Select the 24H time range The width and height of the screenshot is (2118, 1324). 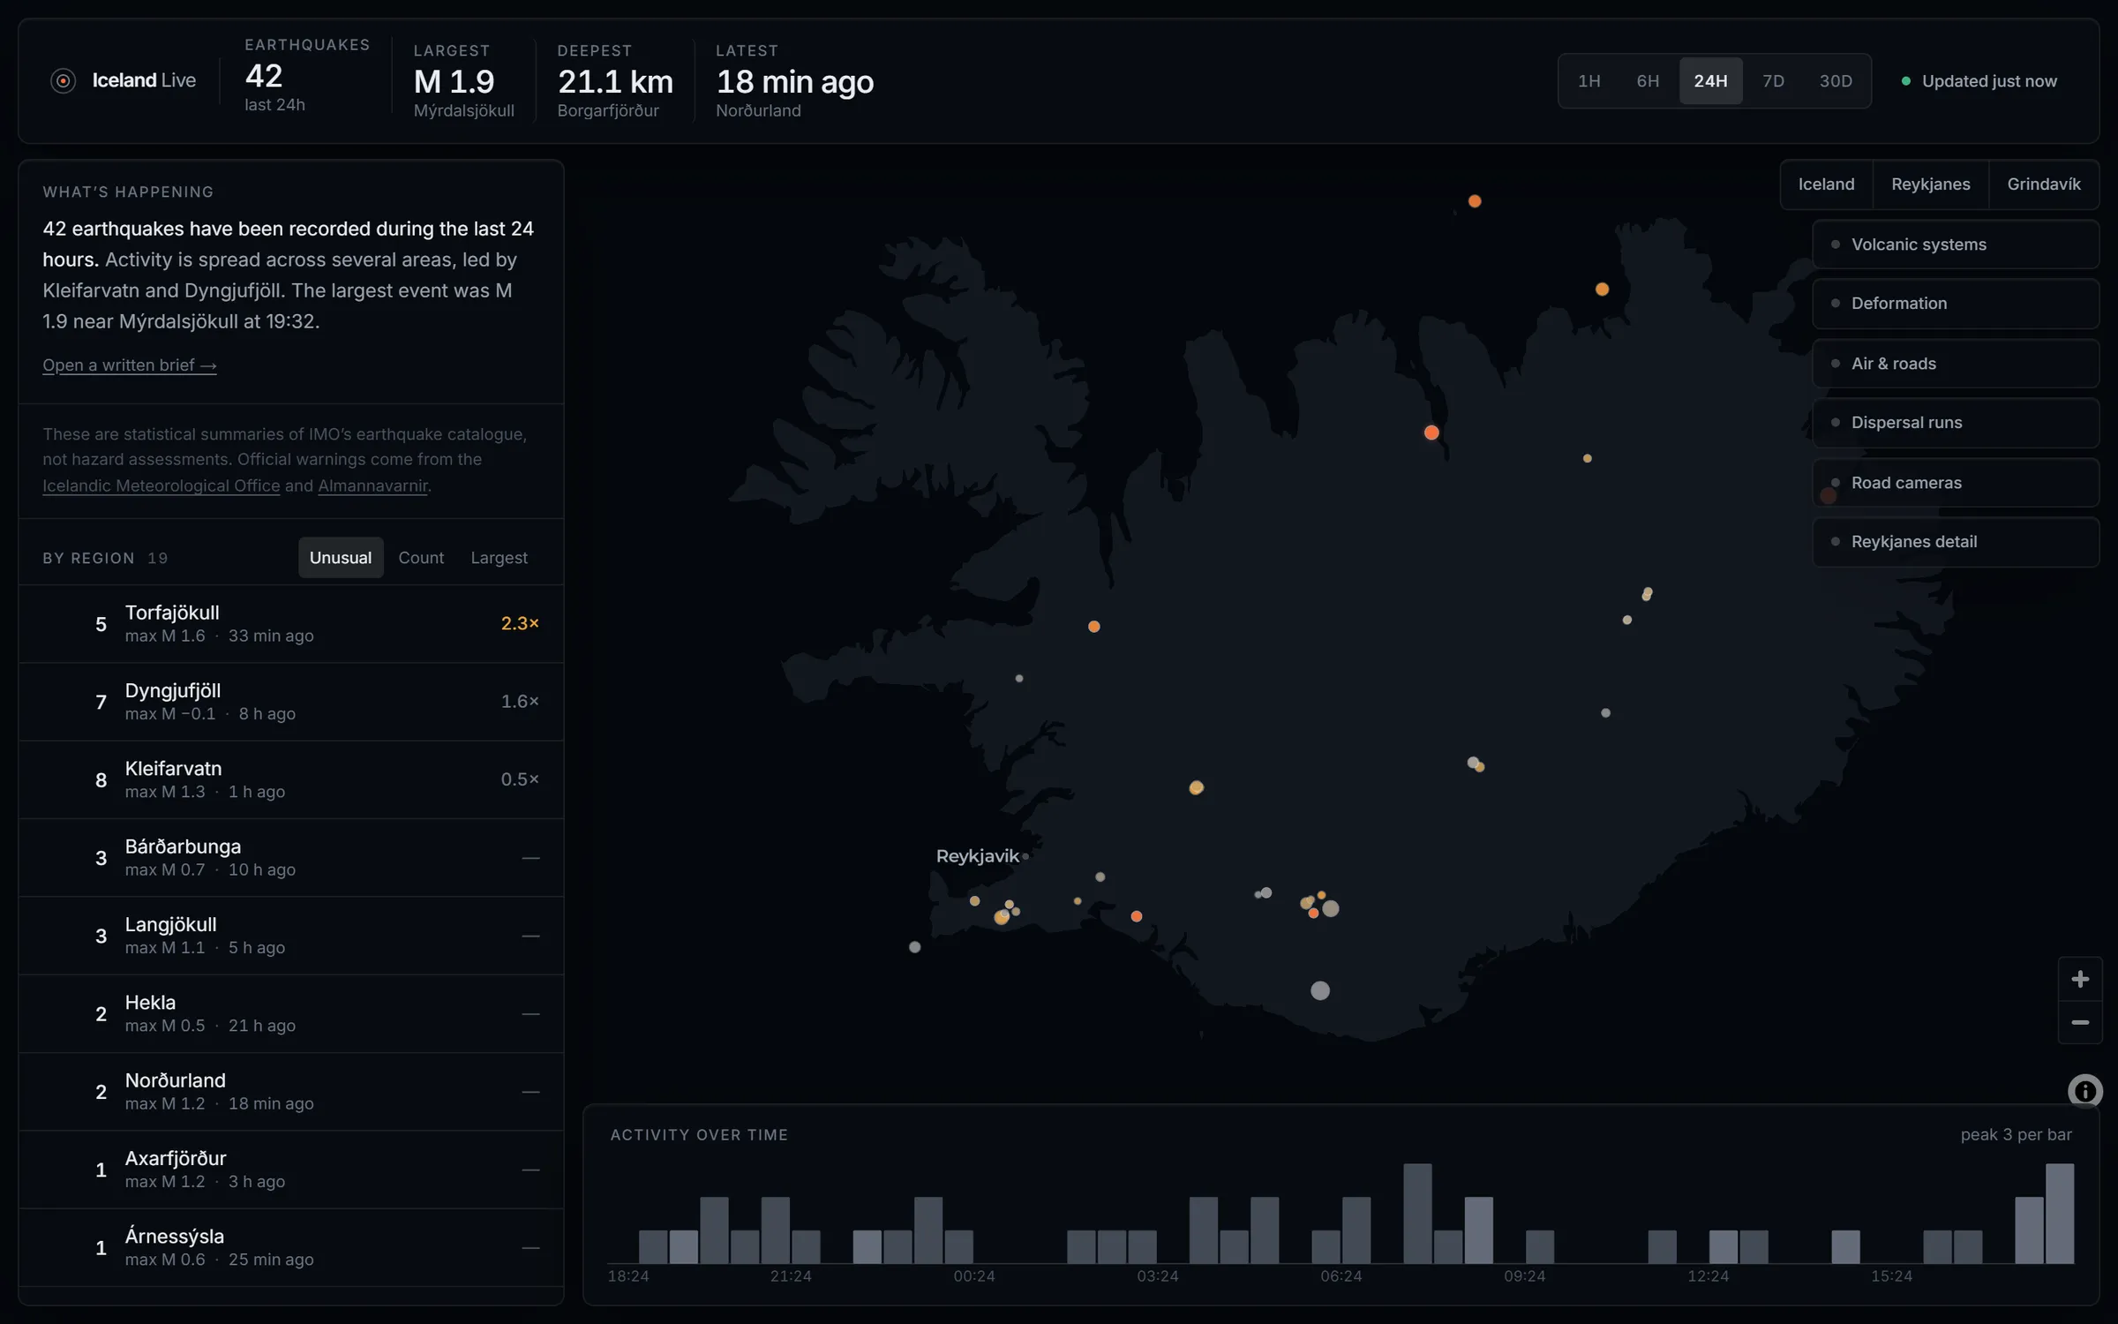[x=1710, y=81]
